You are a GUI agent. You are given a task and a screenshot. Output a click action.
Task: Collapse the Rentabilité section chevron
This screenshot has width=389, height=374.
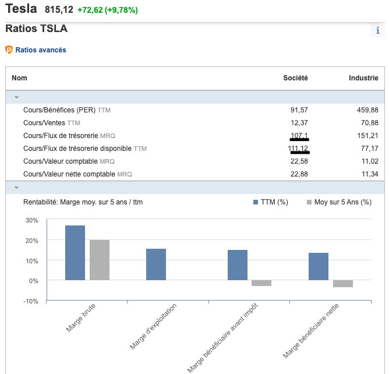click(16, 187)
